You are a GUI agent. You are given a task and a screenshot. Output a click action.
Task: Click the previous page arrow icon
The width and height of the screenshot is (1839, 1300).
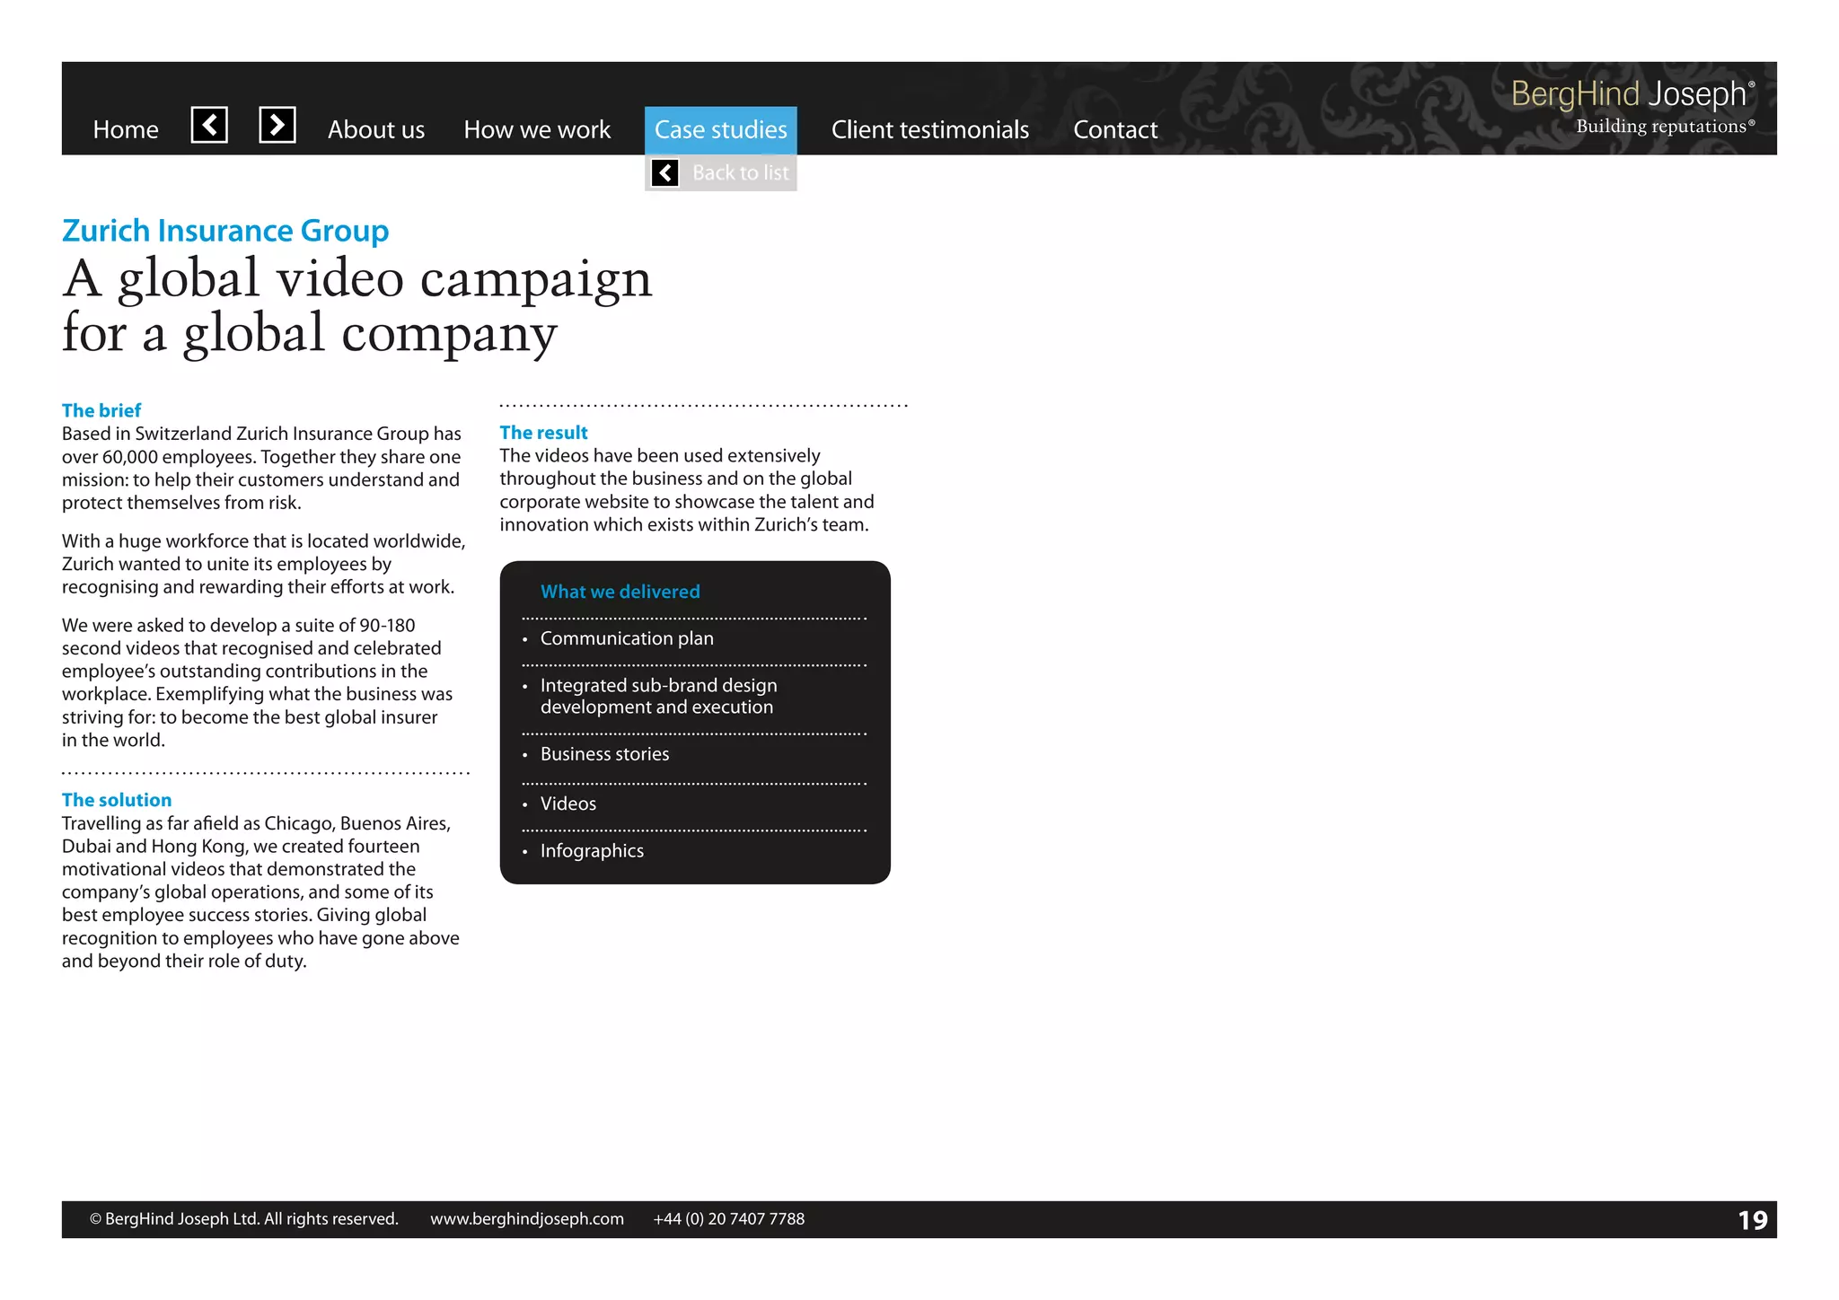pyautogui.click(x=209, y=125)
